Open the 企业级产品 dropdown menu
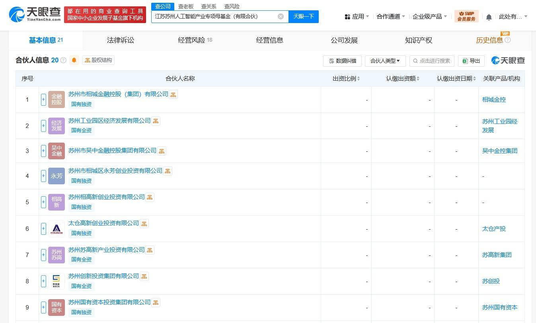This screenshot has width=536, height=323. tap(430, 17)
